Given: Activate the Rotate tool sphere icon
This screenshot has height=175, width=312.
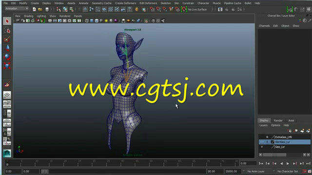Looking at the screenshot, I should tap(7, 57).
